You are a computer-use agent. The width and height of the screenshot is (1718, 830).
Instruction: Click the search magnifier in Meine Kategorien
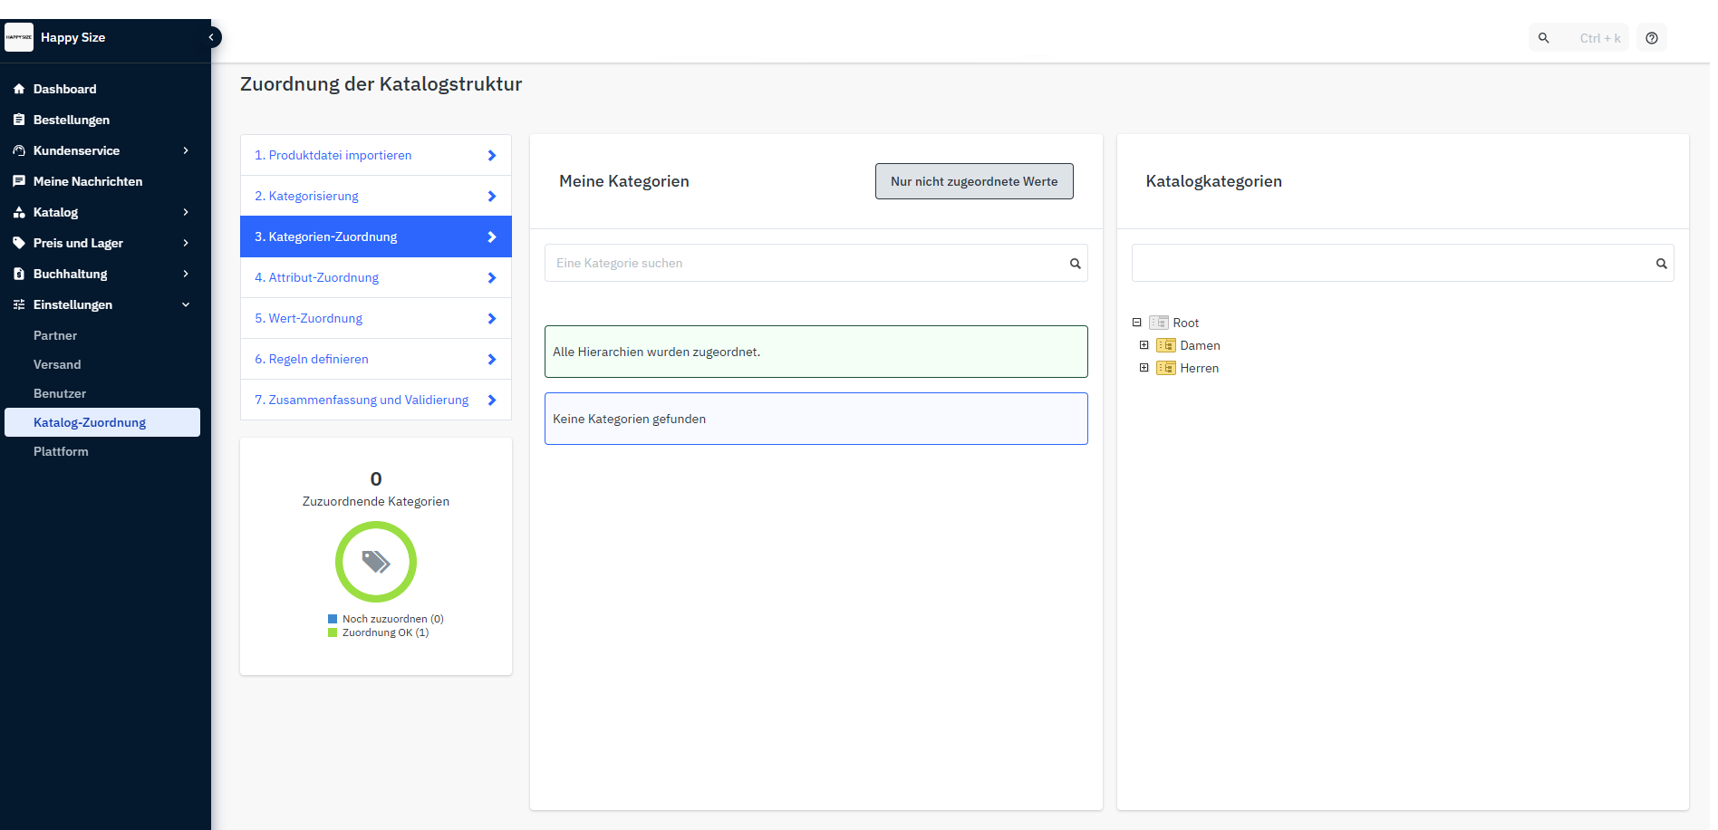(1075, 264)
